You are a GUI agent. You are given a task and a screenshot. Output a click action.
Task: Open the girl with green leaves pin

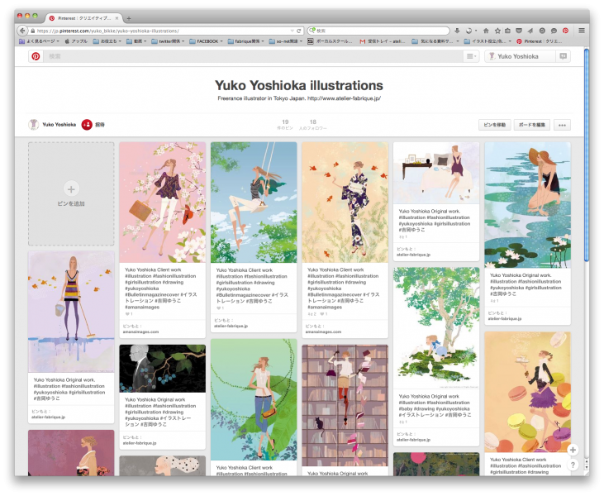(254, 399)
